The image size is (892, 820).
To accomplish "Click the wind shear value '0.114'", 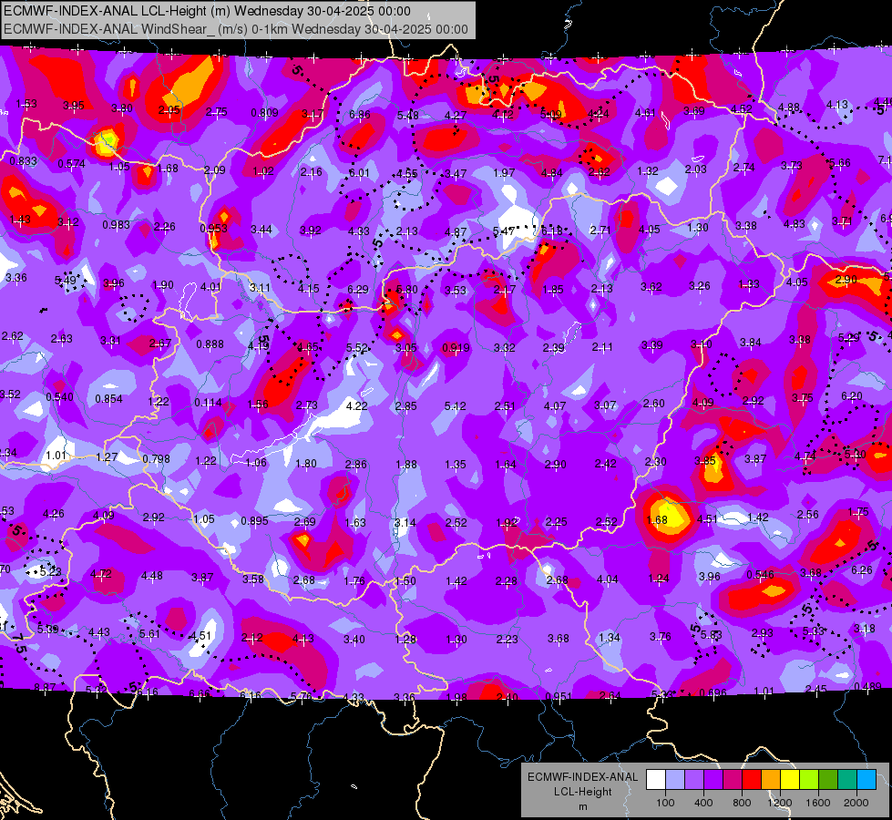I will coord(209,403).
